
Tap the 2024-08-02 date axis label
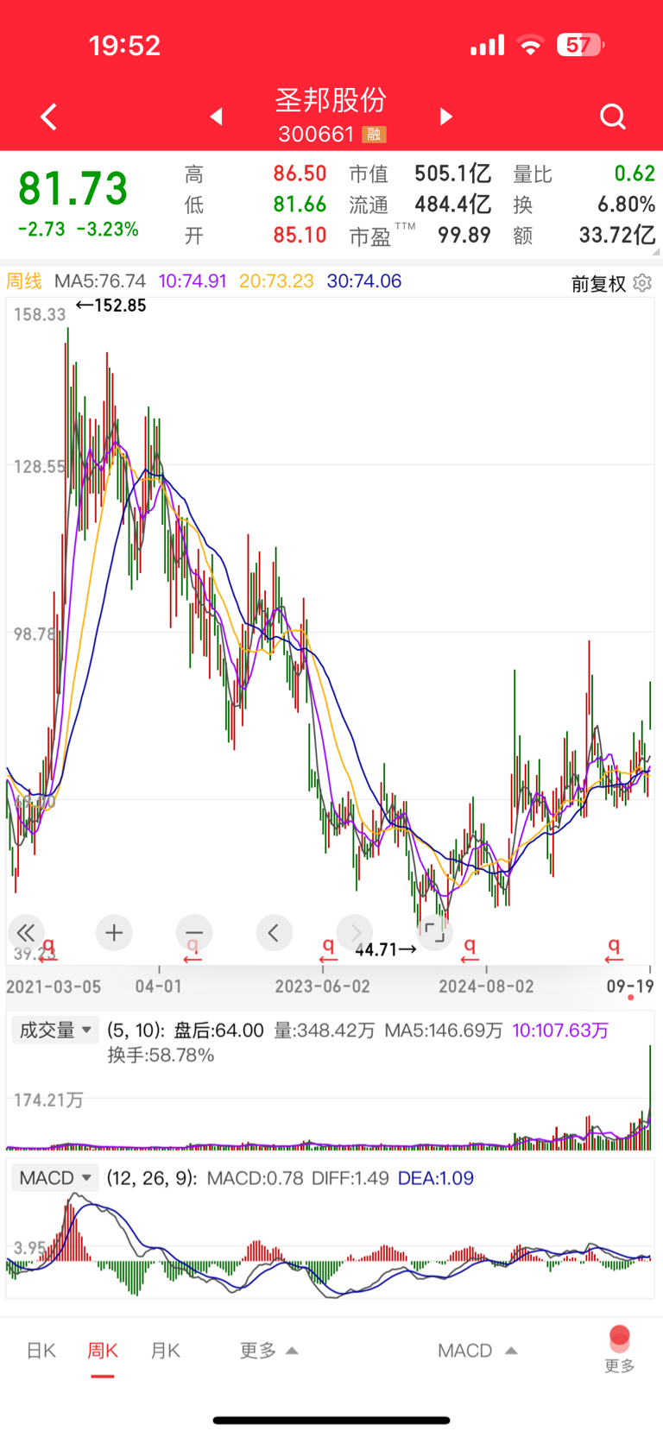(x=486, y=986)
